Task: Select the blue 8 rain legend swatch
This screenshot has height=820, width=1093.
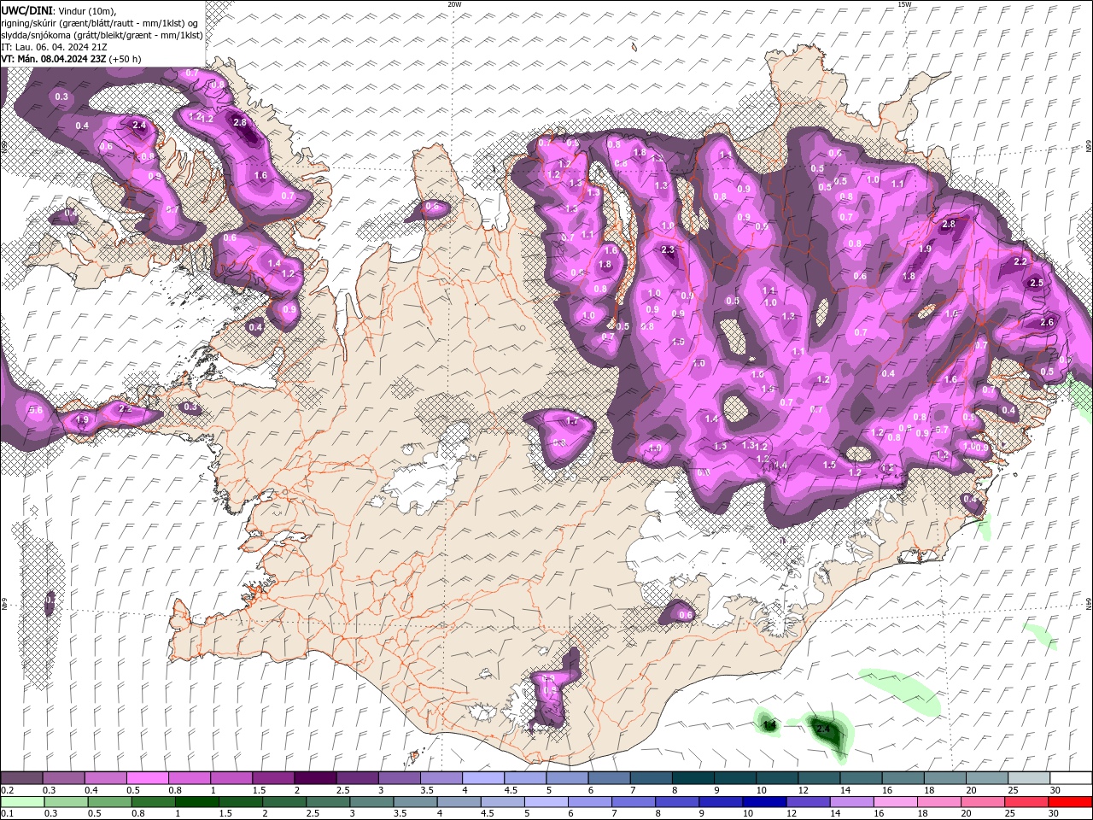Action: (x=677, y=802)
